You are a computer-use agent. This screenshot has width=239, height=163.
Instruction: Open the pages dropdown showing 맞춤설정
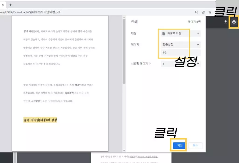(181, 44)
